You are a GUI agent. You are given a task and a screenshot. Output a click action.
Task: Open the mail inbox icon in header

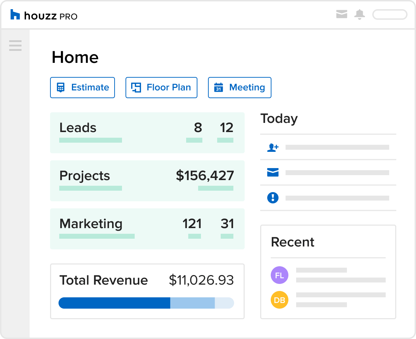click(342, 14)
